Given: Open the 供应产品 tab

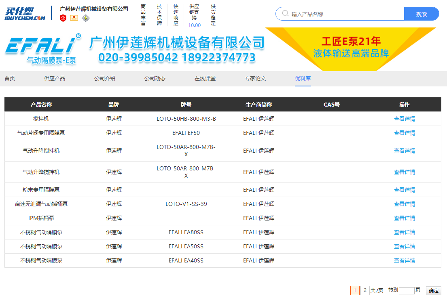Looking at the screenshot, I should click(55, 79).
